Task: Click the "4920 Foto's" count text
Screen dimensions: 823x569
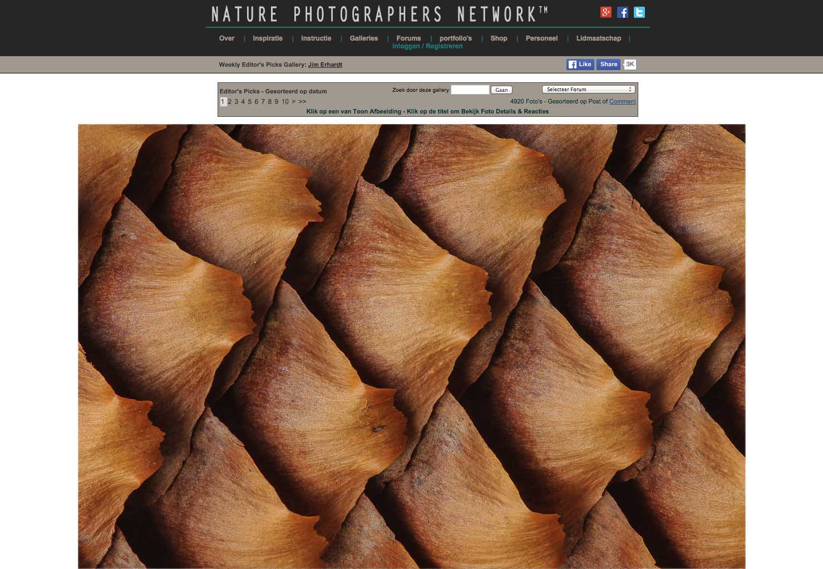Action: coord(526,101)
